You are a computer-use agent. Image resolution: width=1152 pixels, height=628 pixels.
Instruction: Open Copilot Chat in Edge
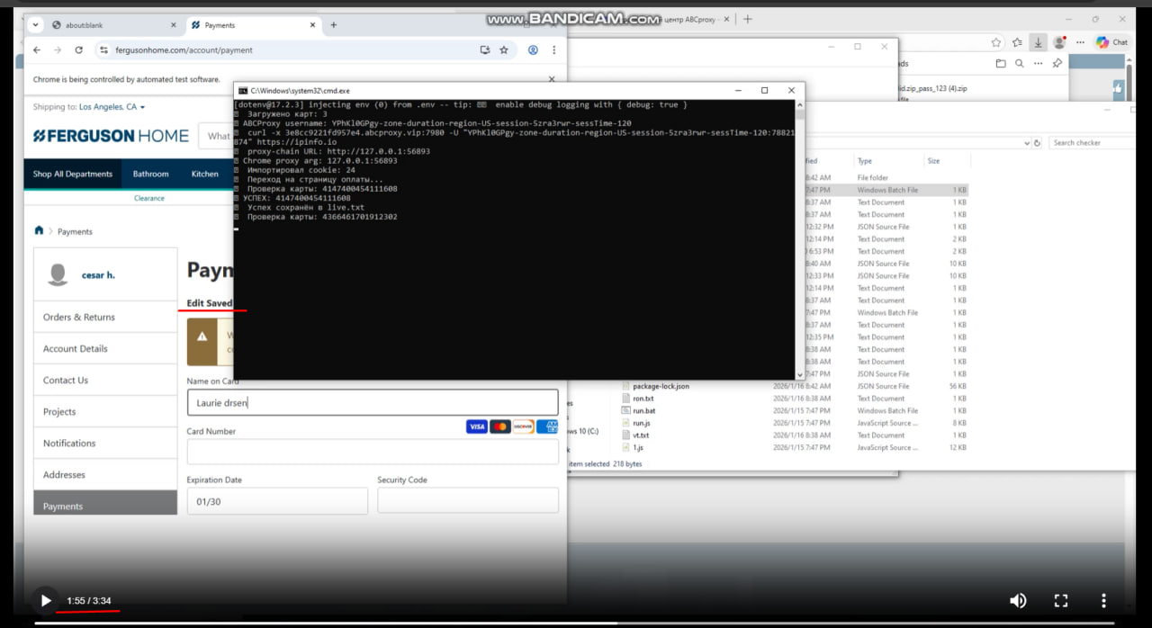coord(1112,42)
